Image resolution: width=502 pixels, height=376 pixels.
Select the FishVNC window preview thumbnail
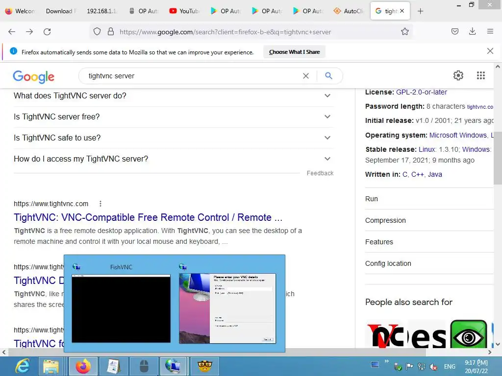[121, 308]
